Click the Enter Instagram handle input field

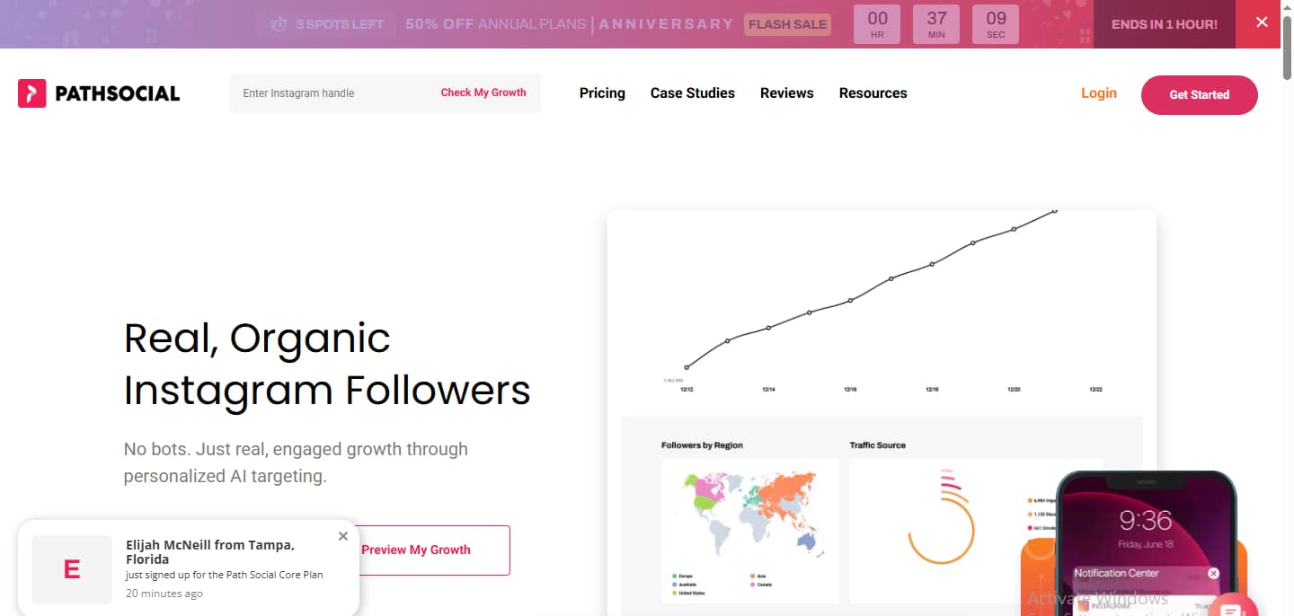pyautogui.click(x=323, y=92)
